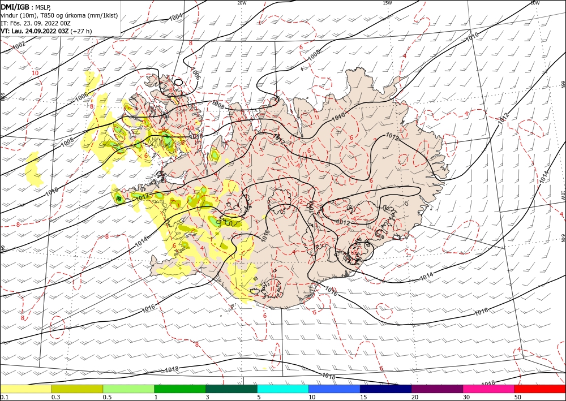
Task: Click the light green 0.5–1 legend segment
Action: [128, 389]
